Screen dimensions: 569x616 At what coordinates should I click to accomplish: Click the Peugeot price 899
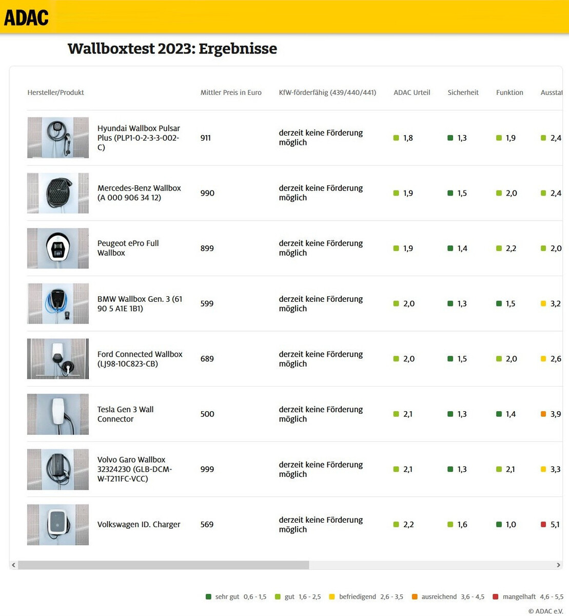207,248
